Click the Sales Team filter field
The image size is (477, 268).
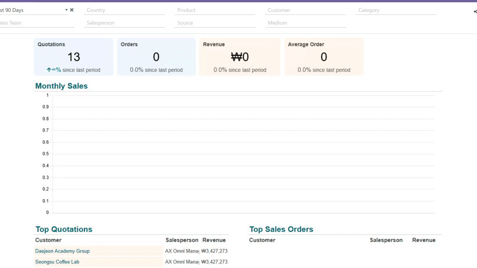pos(37,23)
